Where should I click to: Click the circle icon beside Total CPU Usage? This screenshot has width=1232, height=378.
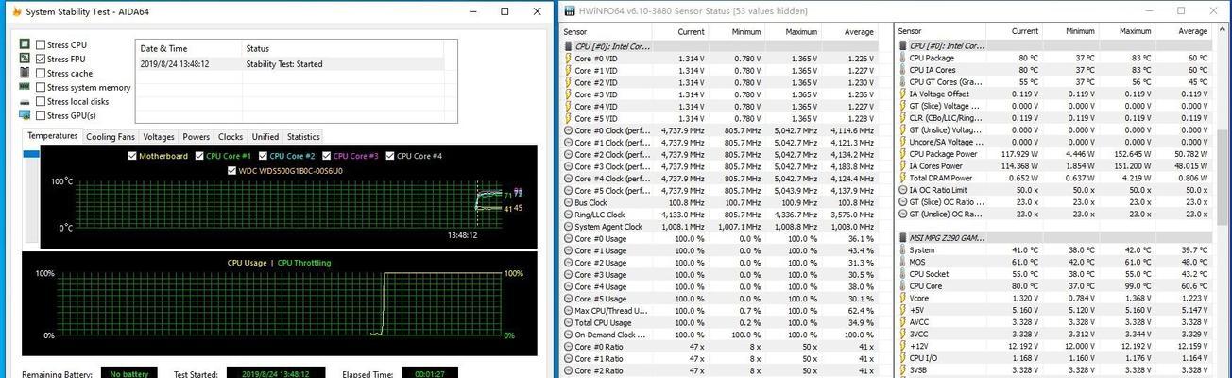568,322
